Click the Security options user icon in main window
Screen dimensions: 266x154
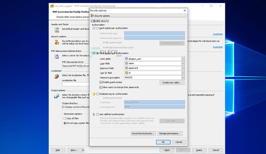tap(57, 42)
